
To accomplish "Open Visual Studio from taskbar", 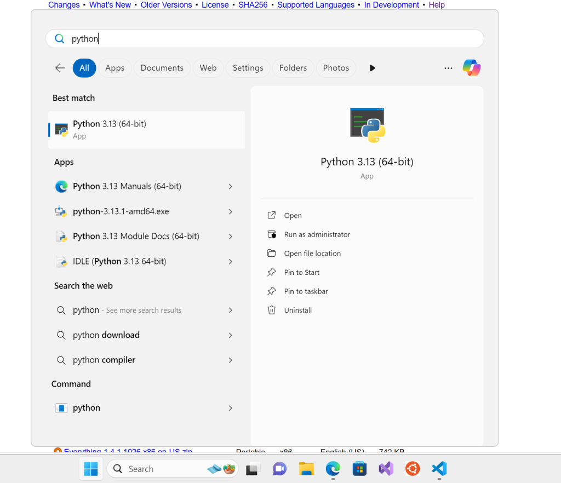I will coord(386,469).
